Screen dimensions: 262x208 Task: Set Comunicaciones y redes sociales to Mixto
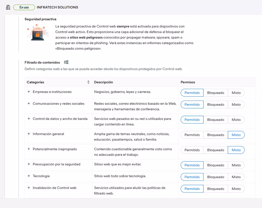pos(236,104)
